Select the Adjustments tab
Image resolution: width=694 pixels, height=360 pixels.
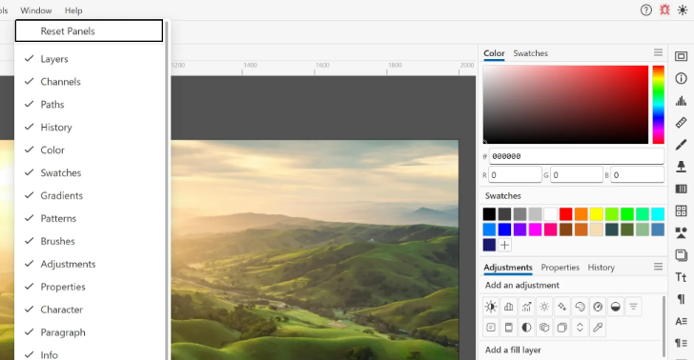coord(508,267)
